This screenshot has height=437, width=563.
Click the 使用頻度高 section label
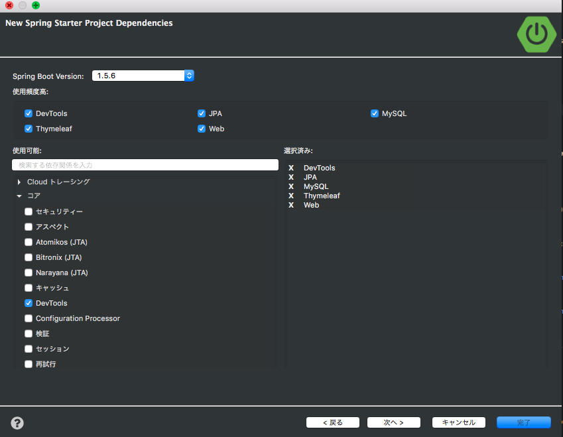[x=31, y=92]
